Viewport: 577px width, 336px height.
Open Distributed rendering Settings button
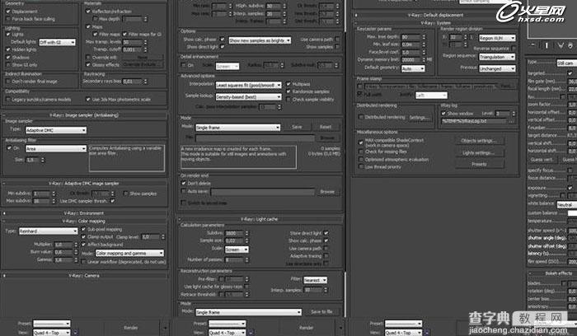419,117
